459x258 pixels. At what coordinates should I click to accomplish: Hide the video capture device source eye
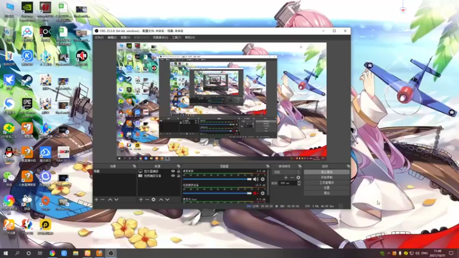pos(173,176)
